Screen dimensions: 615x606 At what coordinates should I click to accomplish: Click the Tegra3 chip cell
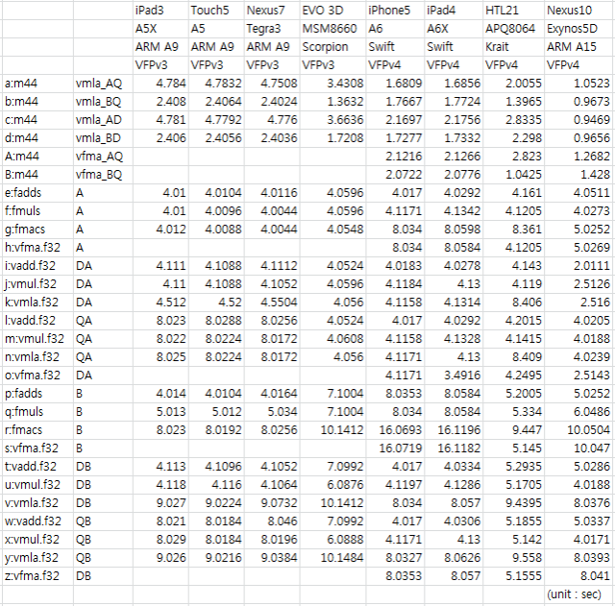272,29
